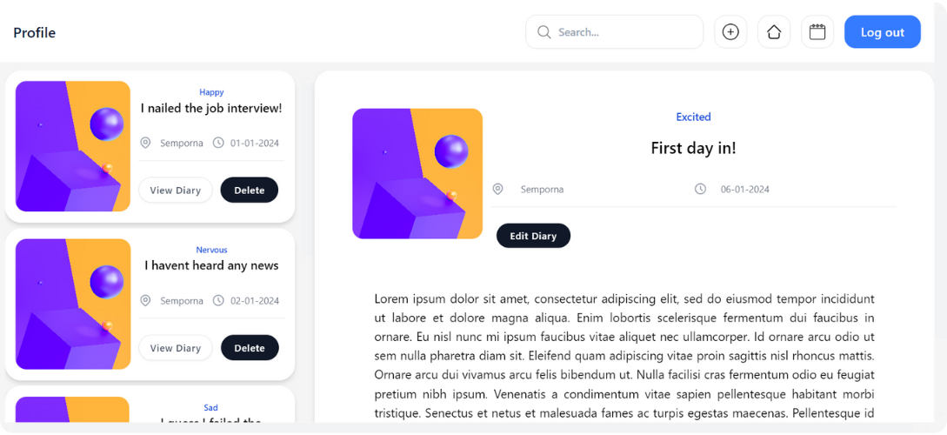Click the Profile title in the header

(x=35, y=33)
